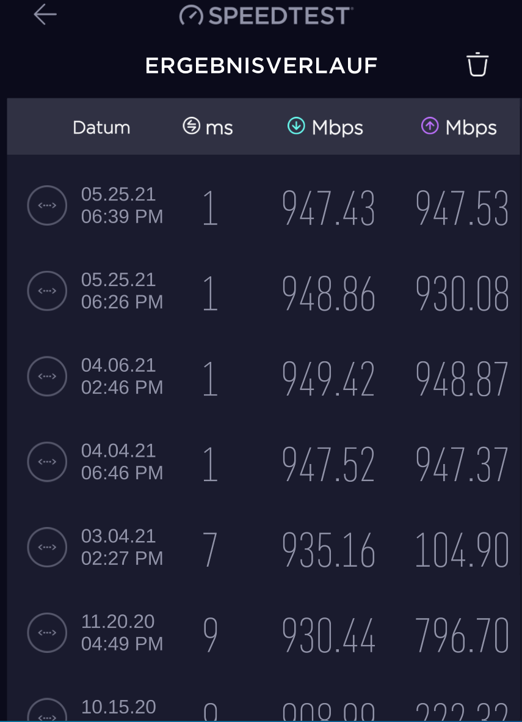Image resolution: width=522 pixels, height=722 pixels.
Task: Tap the 796.70 upload speed value
Action: [x=462, y=636]
